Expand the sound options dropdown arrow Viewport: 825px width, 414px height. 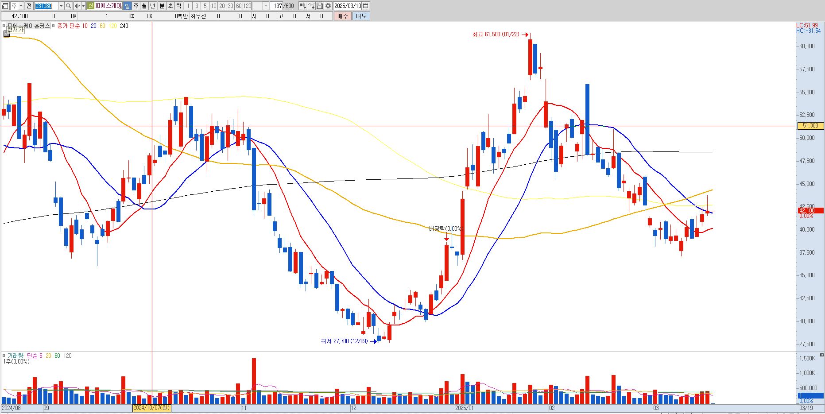coord(83,6)
